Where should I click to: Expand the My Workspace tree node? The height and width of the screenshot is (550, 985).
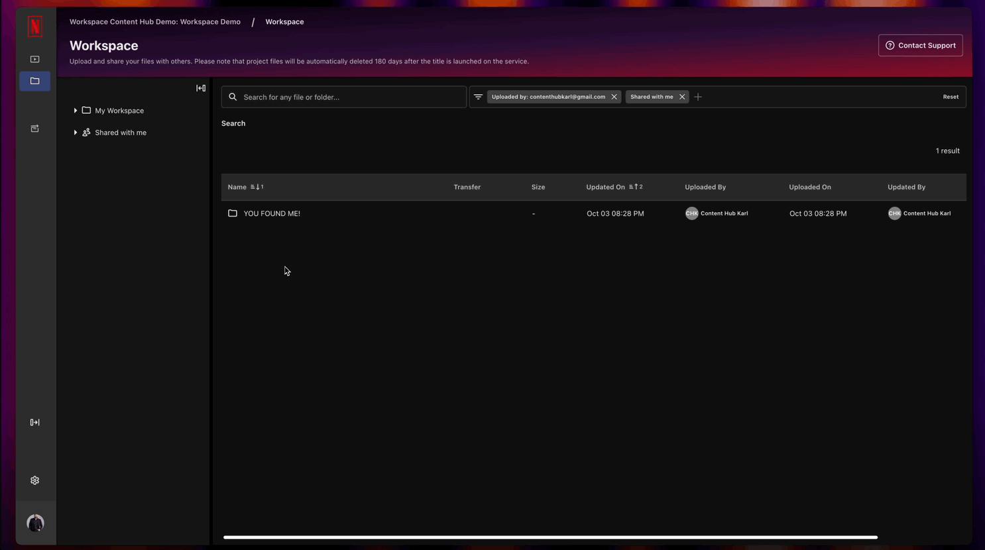(76, 111)
